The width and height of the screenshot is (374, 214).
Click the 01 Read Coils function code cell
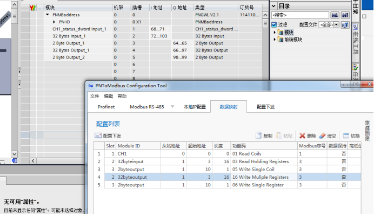tap(264, 154)
